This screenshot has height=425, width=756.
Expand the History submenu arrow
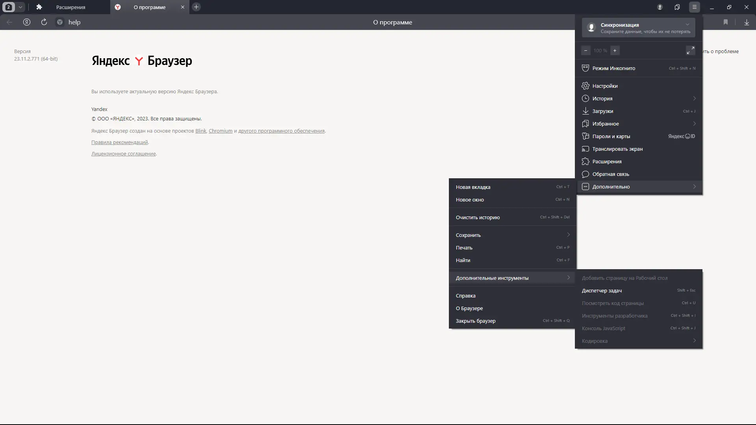pos(694,98)
